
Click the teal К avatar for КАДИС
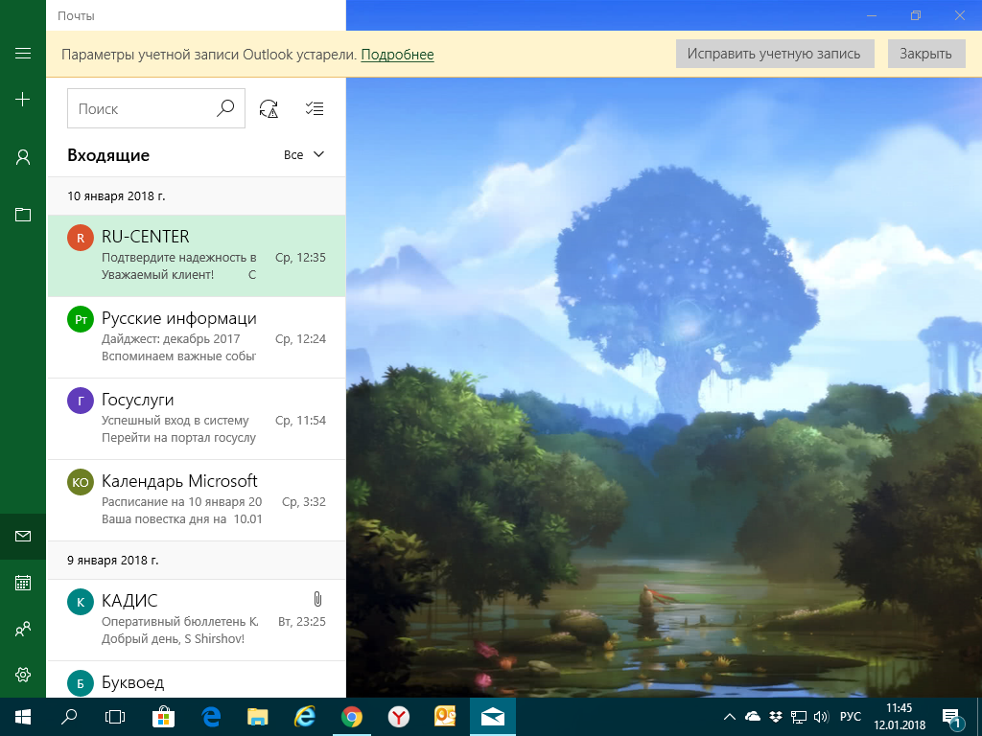tap(81, 602)
